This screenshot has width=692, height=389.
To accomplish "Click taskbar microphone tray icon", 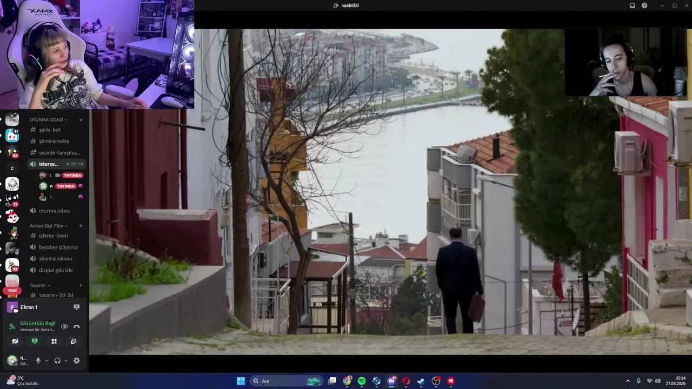I will coord(638,381).
